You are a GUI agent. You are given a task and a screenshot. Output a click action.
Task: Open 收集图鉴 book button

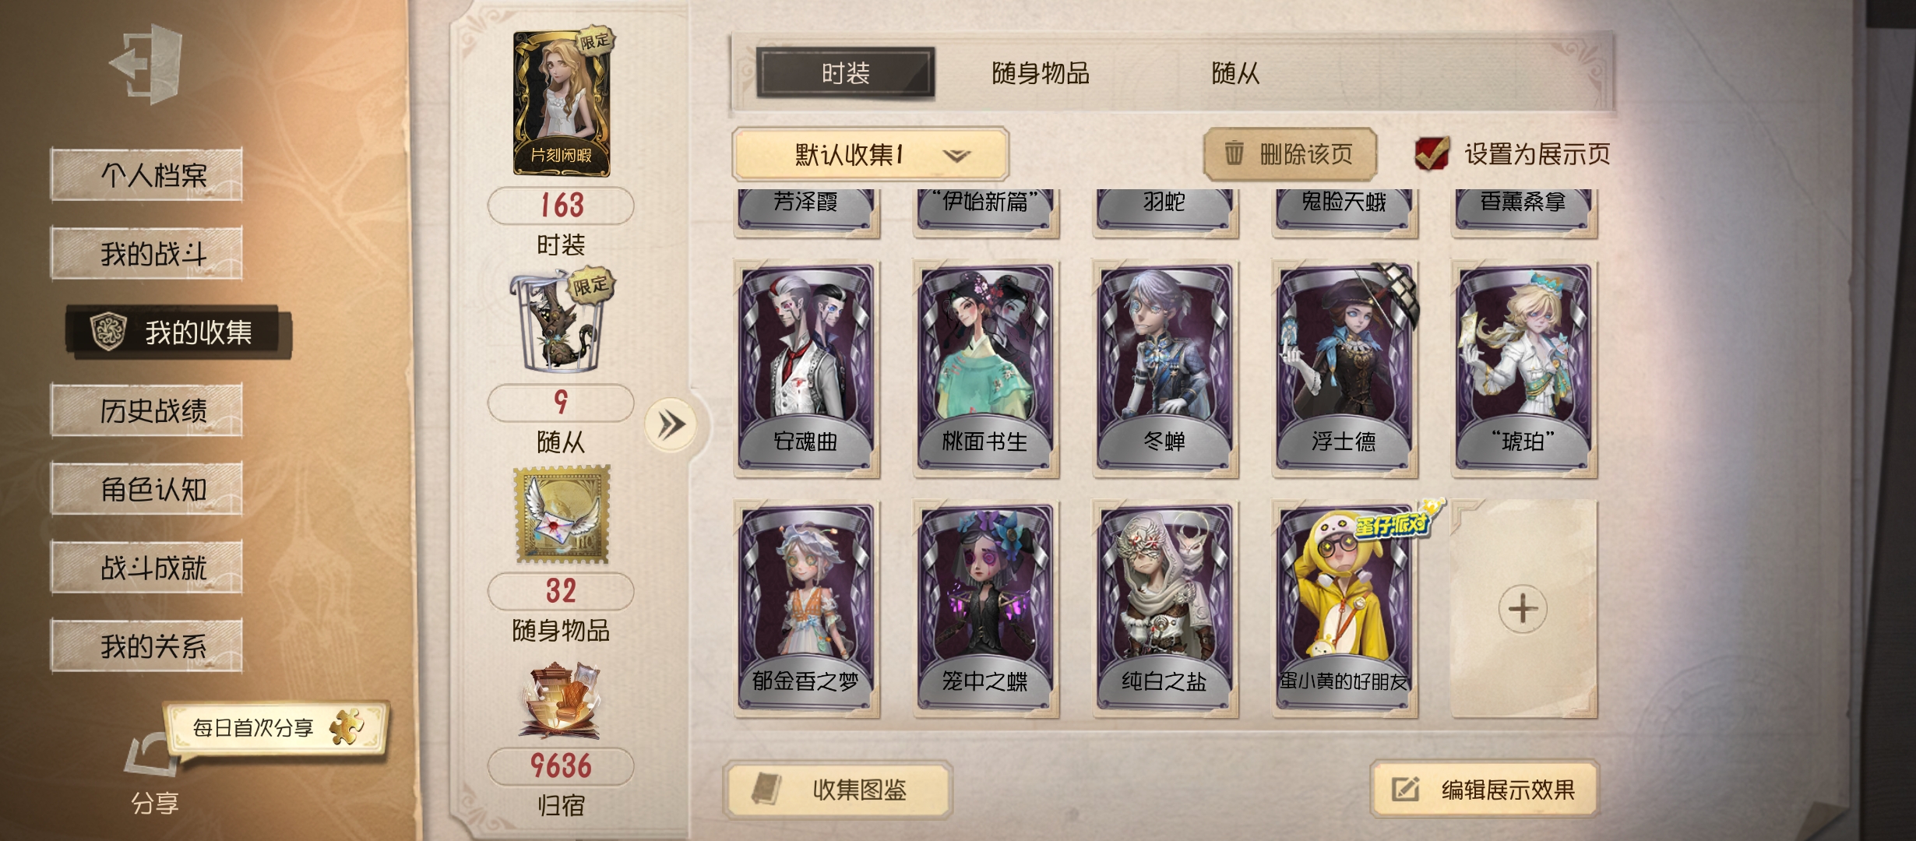coord(838,790)
